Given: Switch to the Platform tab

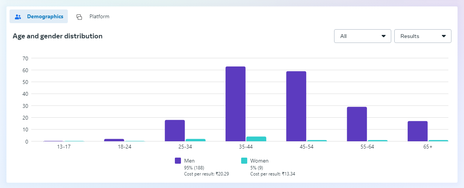Looking at the screenshot, I should pos(99,17).
